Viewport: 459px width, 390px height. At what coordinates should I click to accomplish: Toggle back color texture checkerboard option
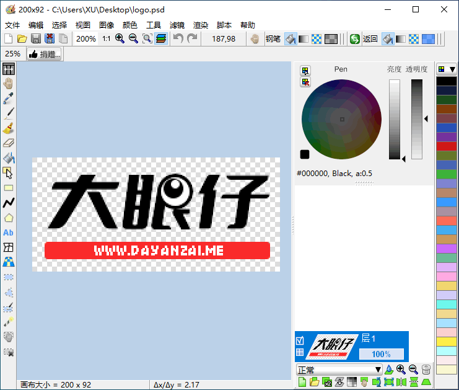coord(414,38)
